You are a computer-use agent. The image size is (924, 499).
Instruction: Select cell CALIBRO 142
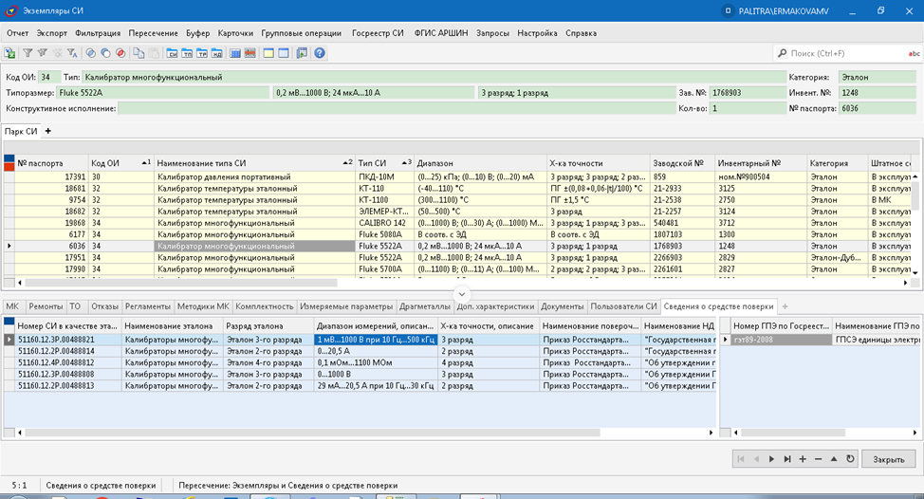[384, 223]
